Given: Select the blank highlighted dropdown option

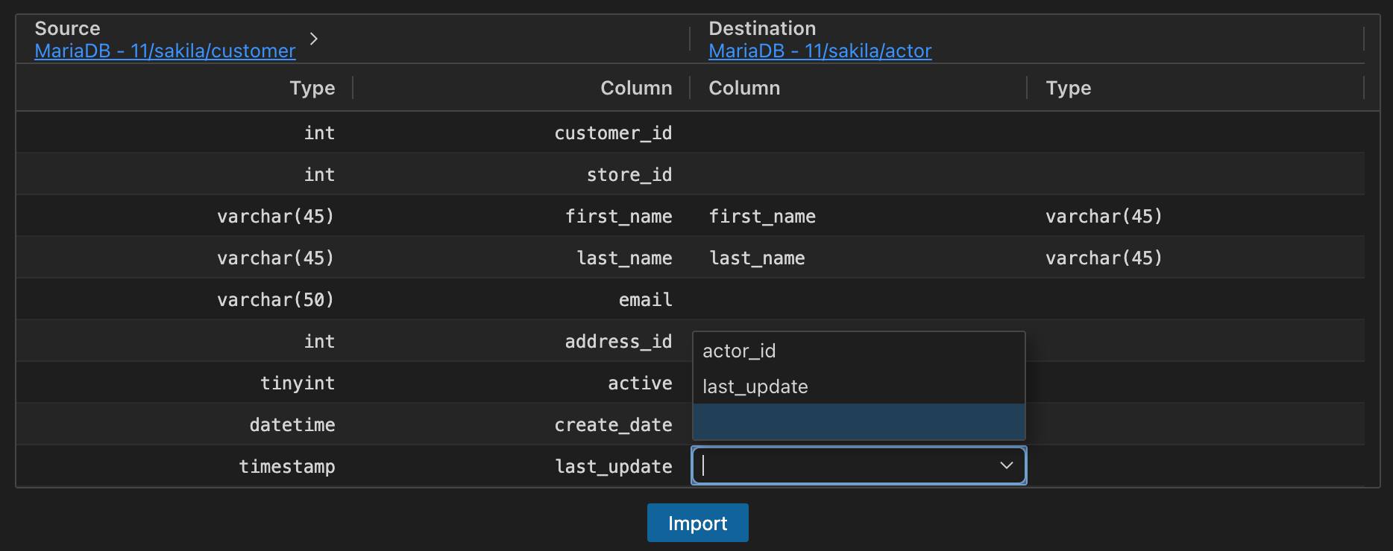Looking at the screenshot, I should [858, 421].
